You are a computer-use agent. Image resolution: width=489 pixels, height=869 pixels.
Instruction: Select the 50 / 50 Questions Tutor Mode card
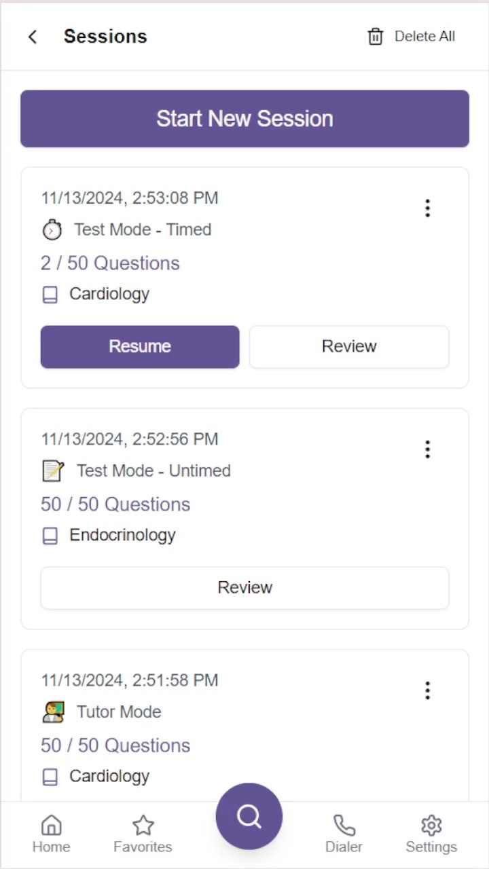point(244,726)
